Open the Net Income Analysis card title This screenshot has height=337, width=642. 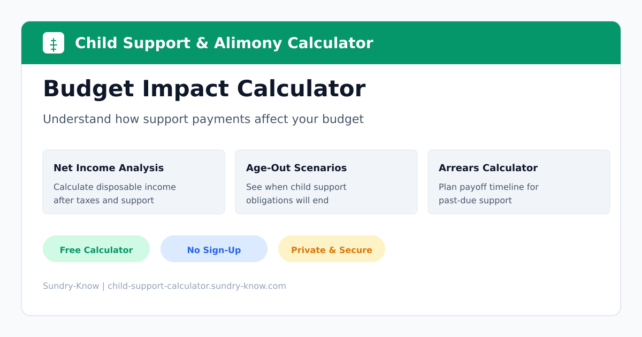tap(109, 168)
